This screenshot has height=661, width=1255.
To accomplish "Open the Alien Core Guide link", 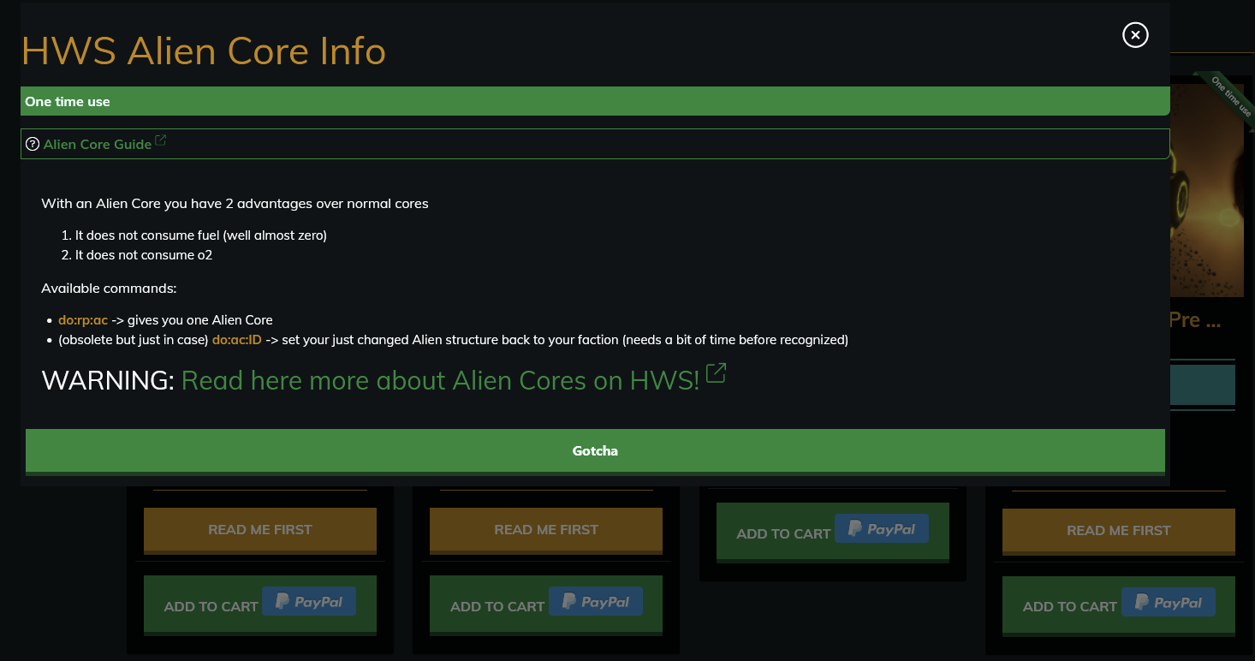I will click(98, 144).
